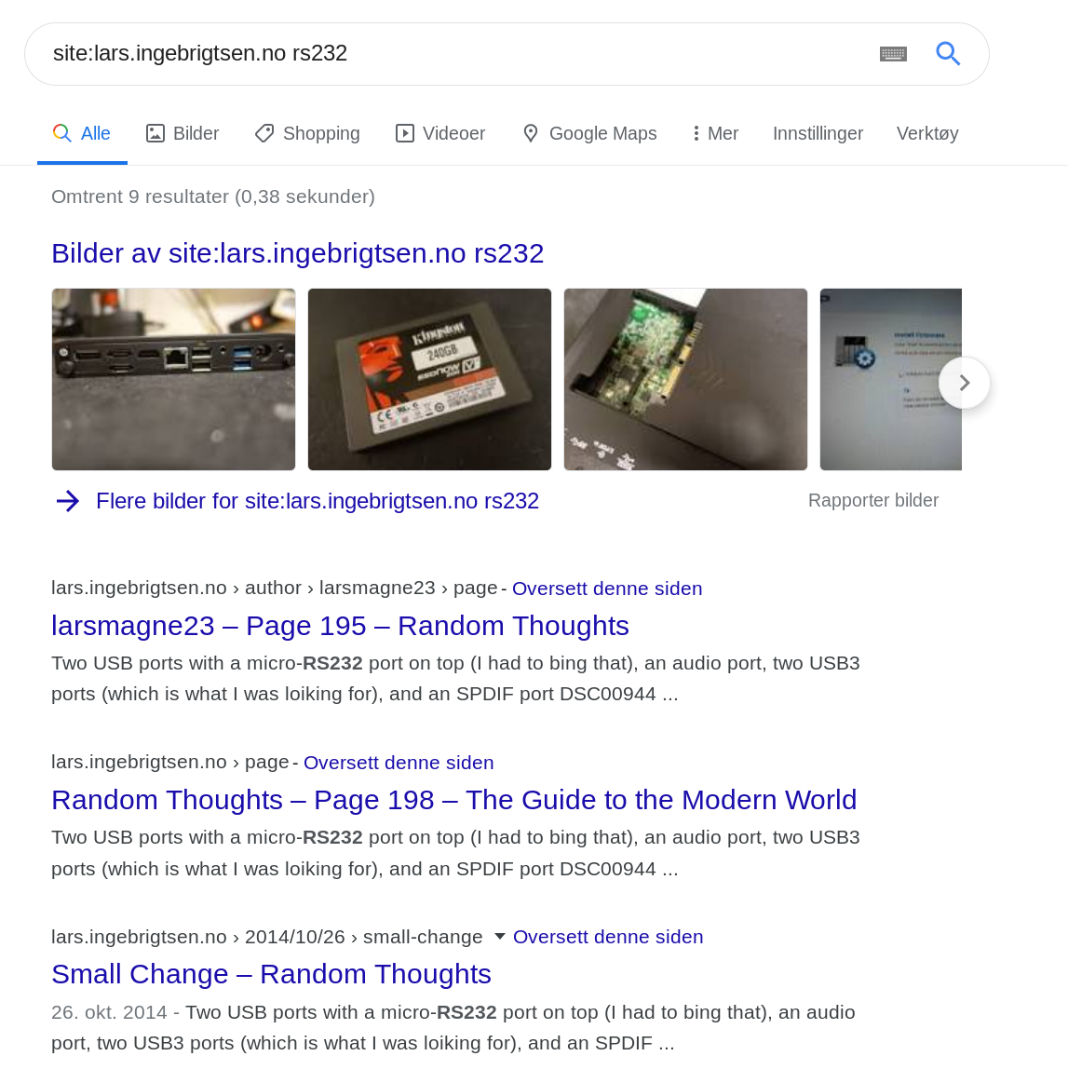
Task: Open the mini PC ports thumbnail
Action: pos(173,379)
